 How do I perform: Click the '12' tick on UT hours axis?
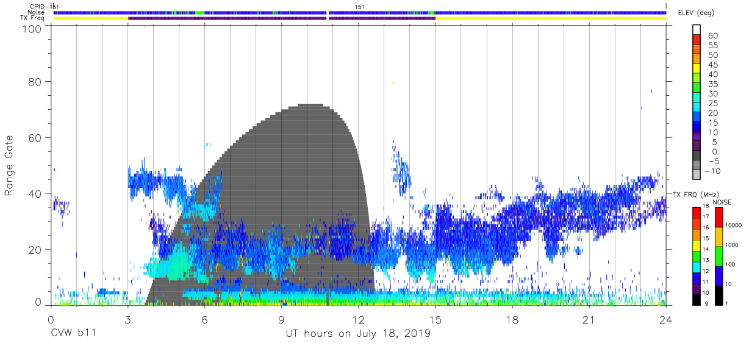(358, 321)
